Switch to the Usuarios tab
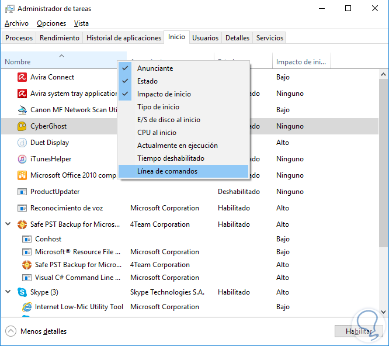 click(x=206, y=38)
